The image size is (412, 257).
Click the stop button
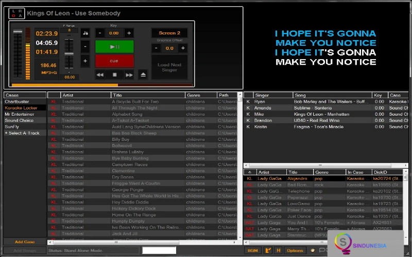(114, 75)
